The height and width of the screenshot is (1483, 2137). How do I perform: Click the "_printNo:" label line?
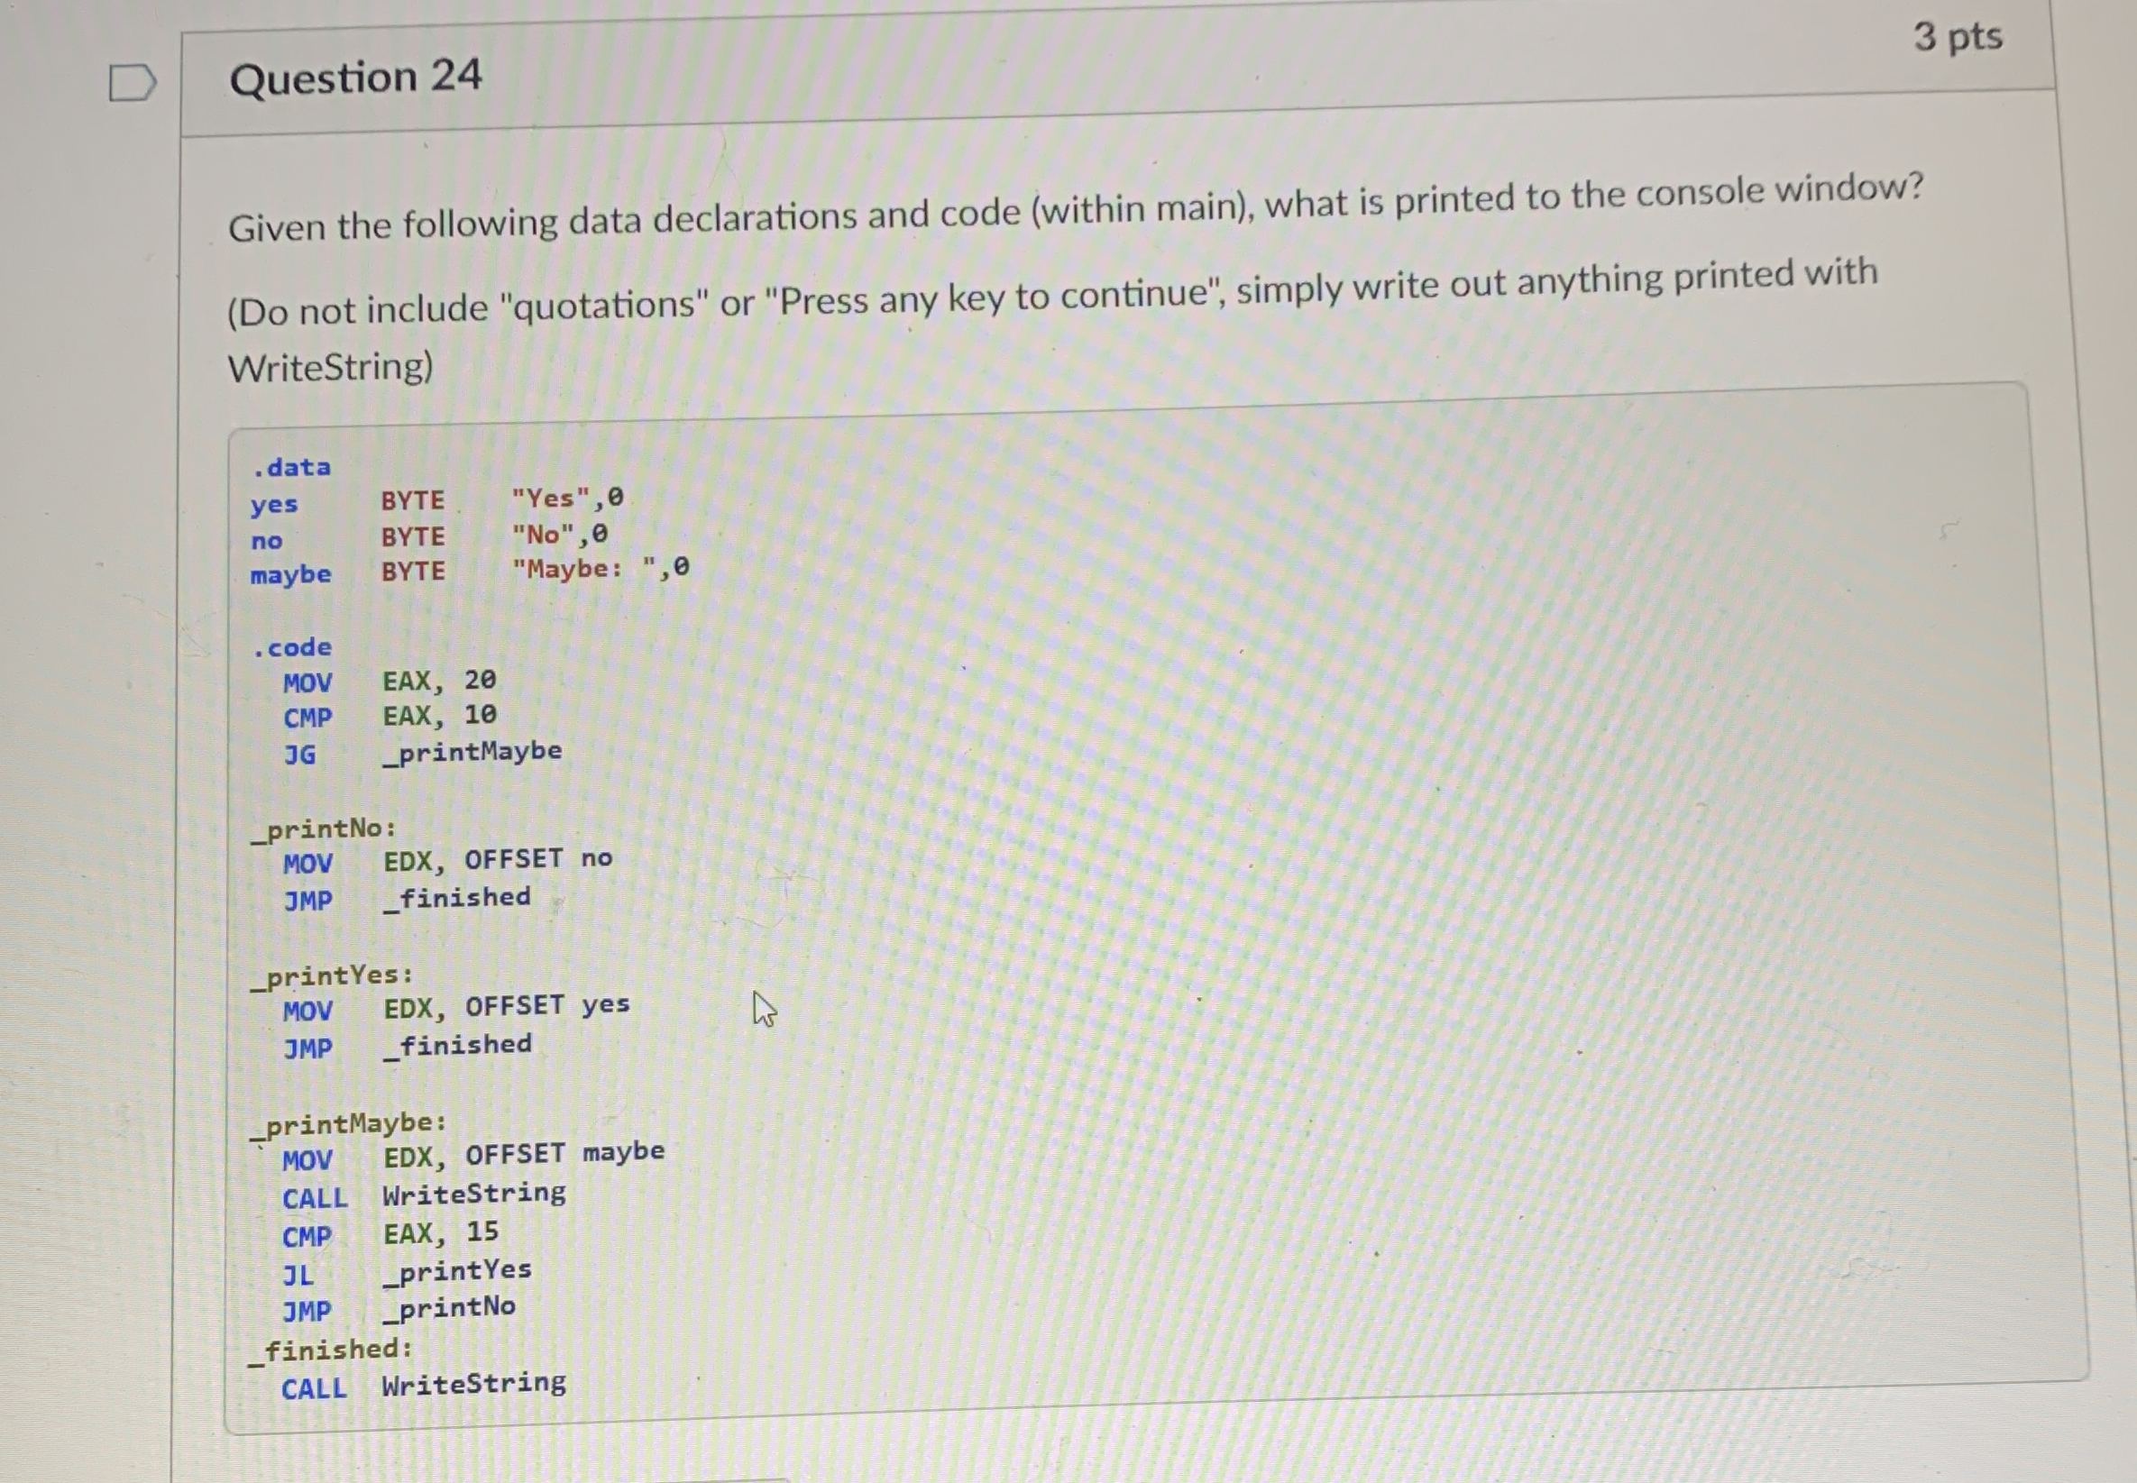[x=324, y=828]
